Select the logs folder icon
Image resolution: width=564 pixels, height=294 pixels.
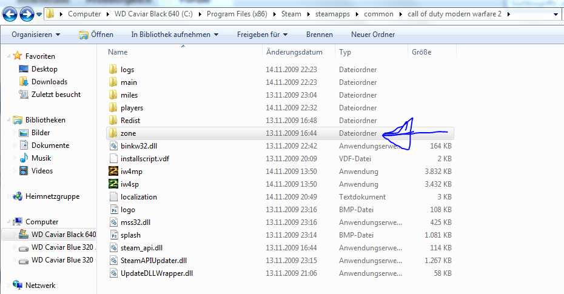(x=113, y=69)
